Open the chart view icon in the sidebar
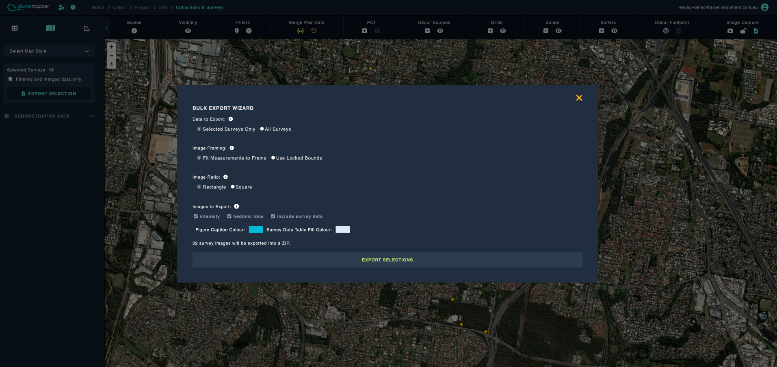This screenshot has height=367, width=777. [x=87, y=28]
